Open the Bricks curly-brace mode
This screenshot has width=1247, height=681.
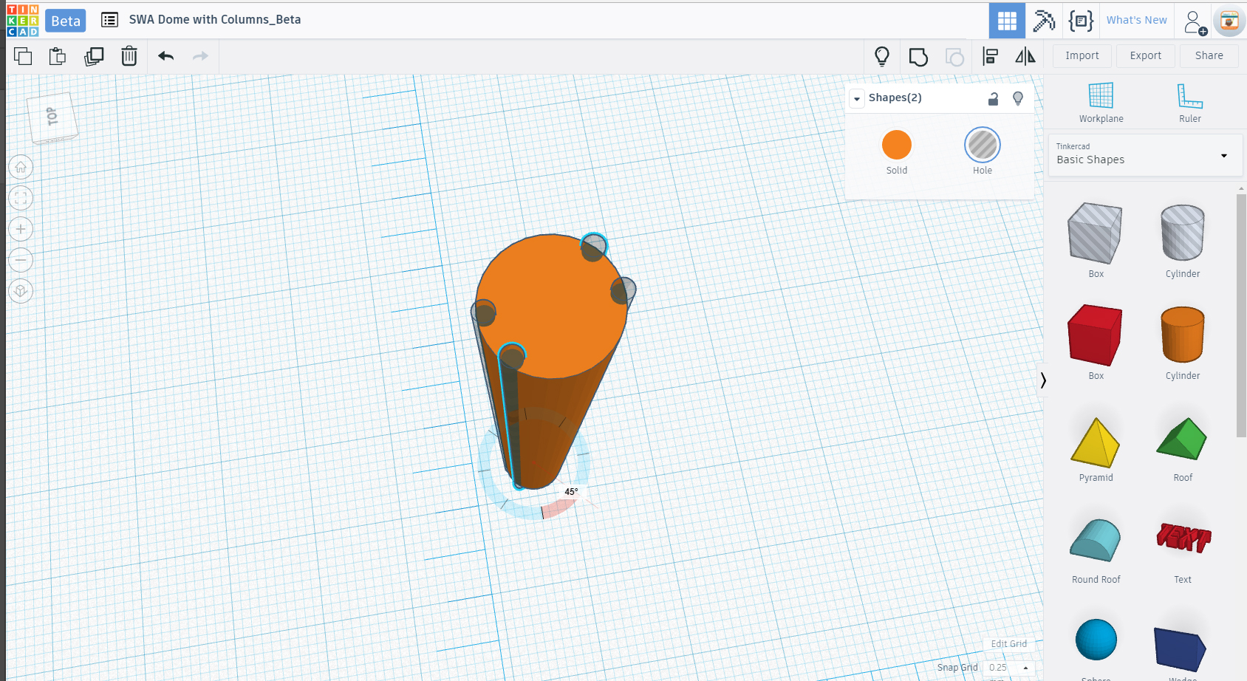coord(1081,21)
